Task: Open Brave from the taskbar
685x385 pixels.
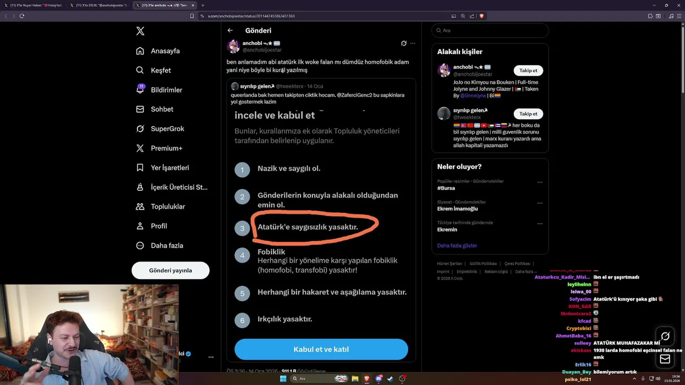Action: point(367,379)
